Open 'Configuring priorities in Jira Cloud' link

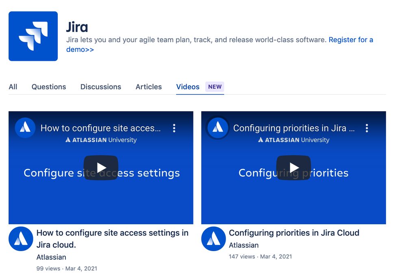point(294,233)
